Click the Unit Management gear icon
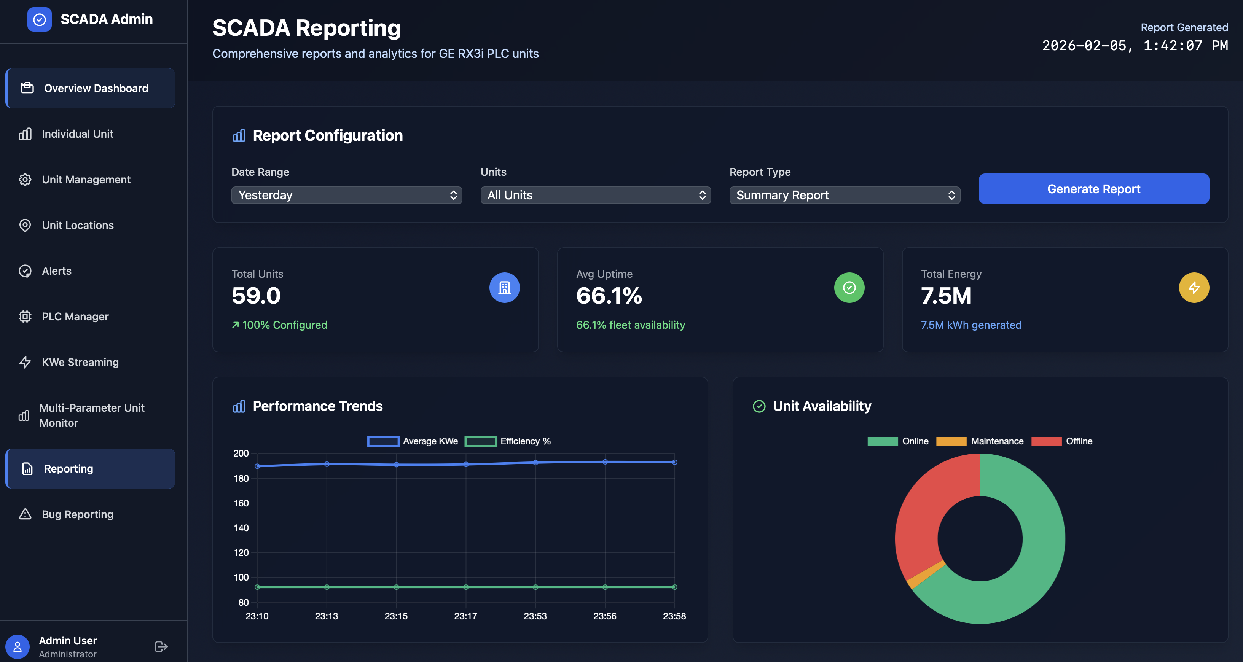Image resolution: width=1243 pixels, height=662 pixels. pos(25,180)
